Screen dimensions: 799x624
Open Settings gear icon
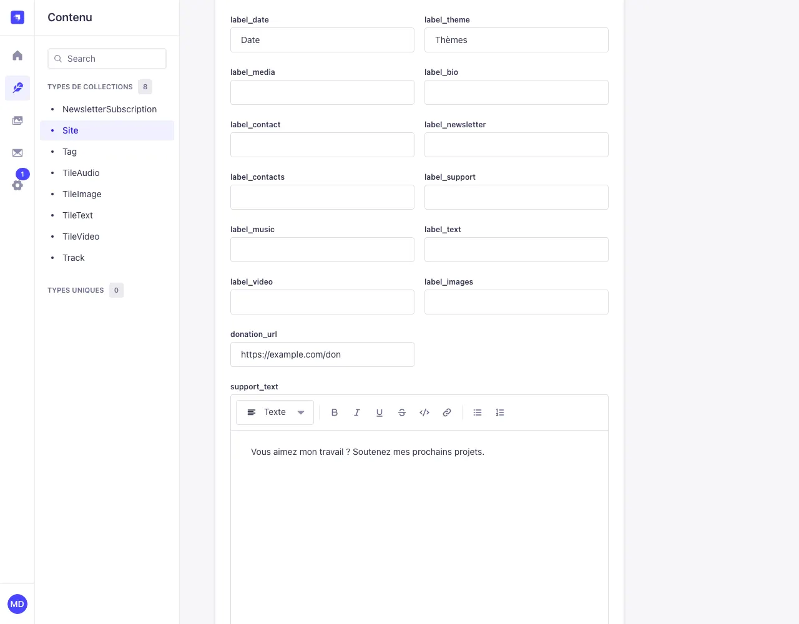tap(17, 185)
